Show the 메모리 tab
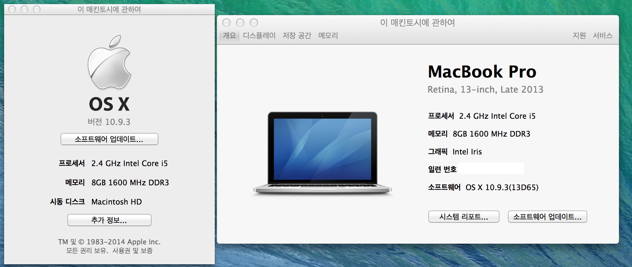Image resolution: width=632 pixels, height=267 pixels. [x=328, y=36]
